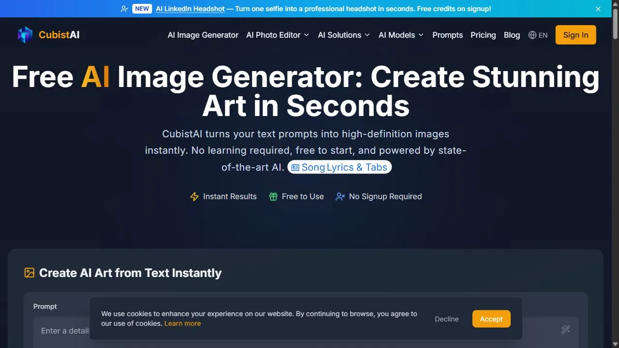Dismiss the top announcement banner
Screen dimensions: 619x348
coord(598,9)
